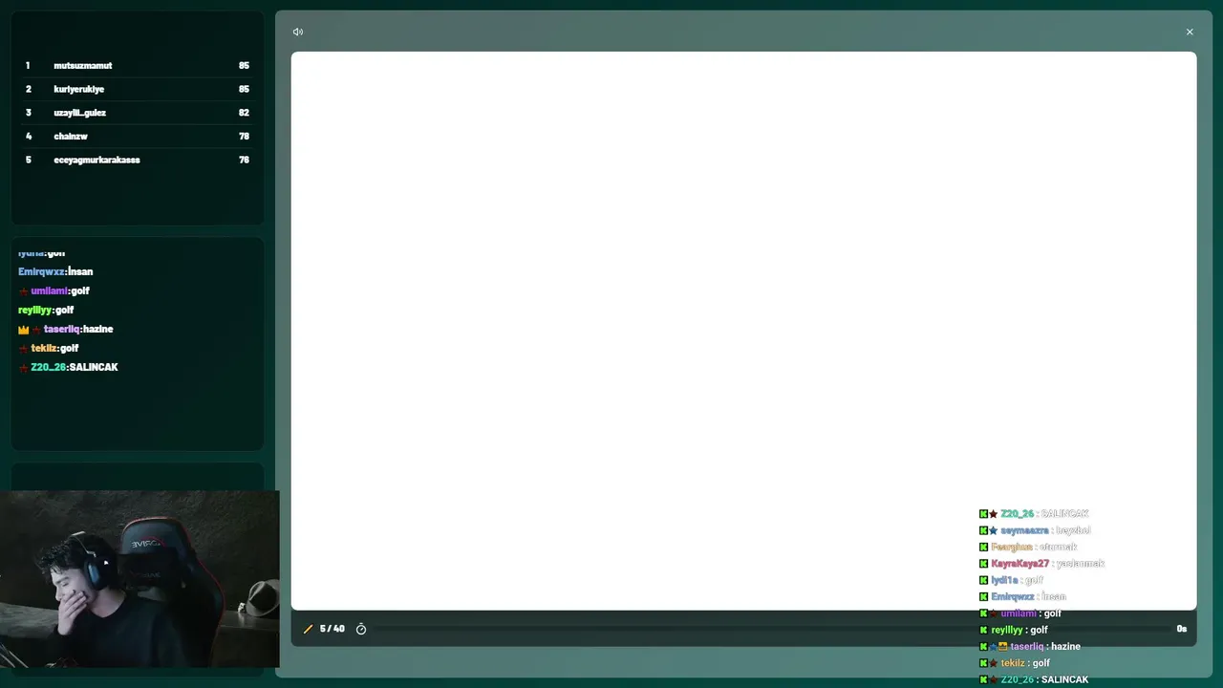The height and width of the screenshot is (688, 1223).
Task: Click username KayraKaya27 in the overlay chat
Action: coord(1019,564)
